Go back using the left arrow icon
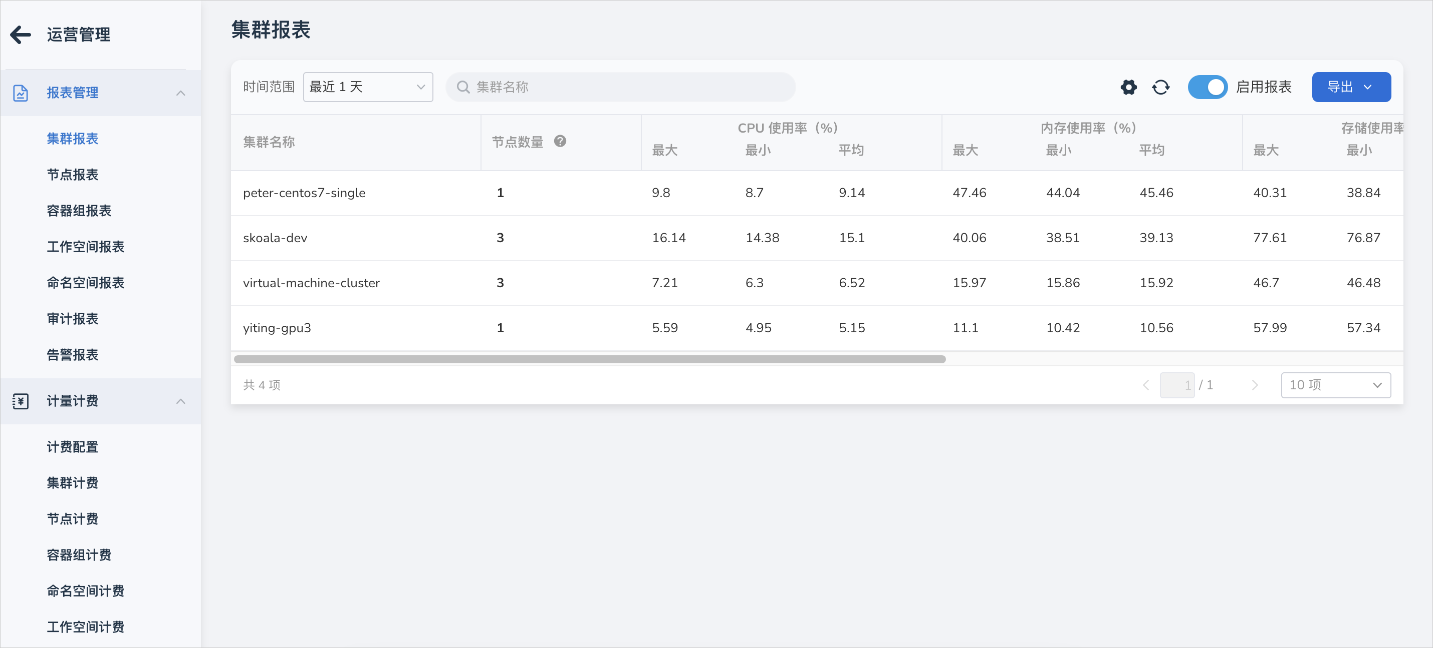This screenshot has width=1433, height=648. point(21,35)
